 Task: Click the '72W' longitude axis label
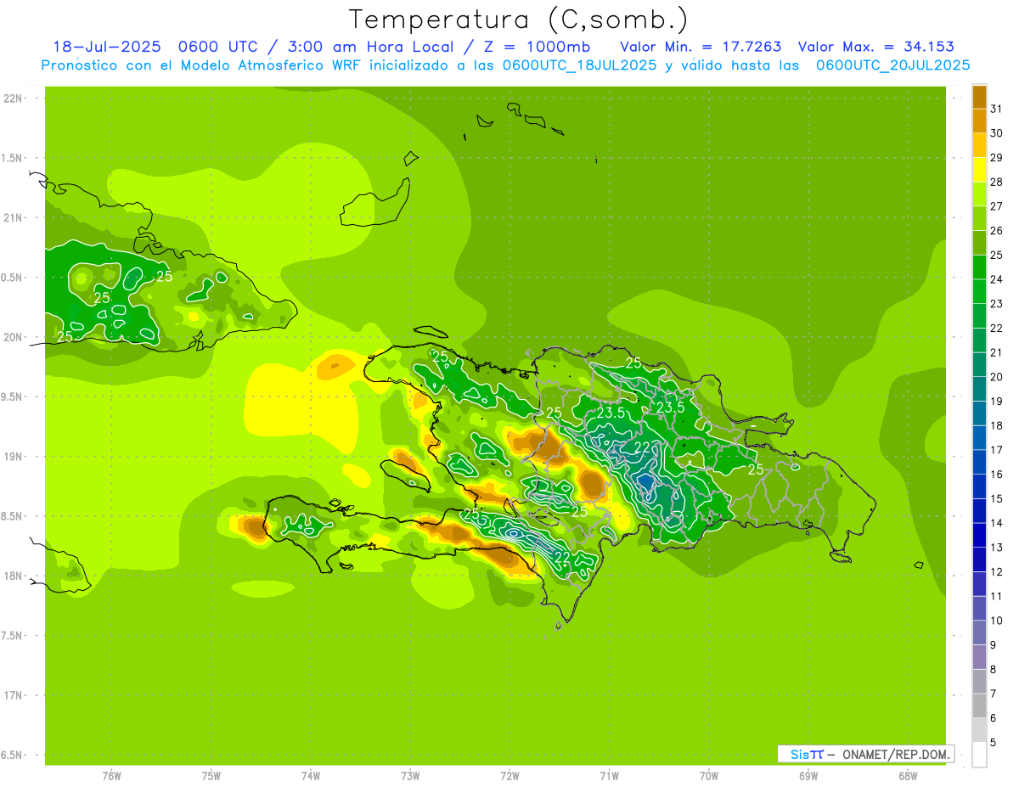coord(509,775)
